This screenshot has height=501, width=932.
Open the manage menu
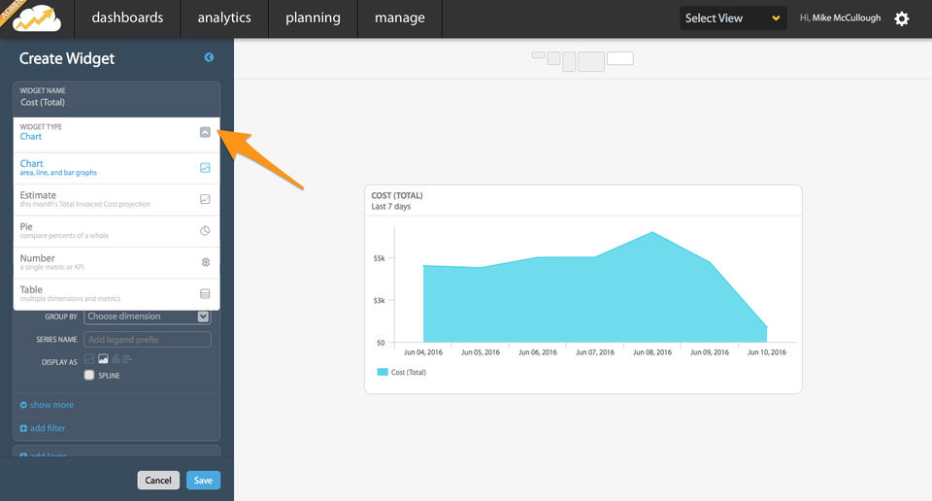(399, 17)
